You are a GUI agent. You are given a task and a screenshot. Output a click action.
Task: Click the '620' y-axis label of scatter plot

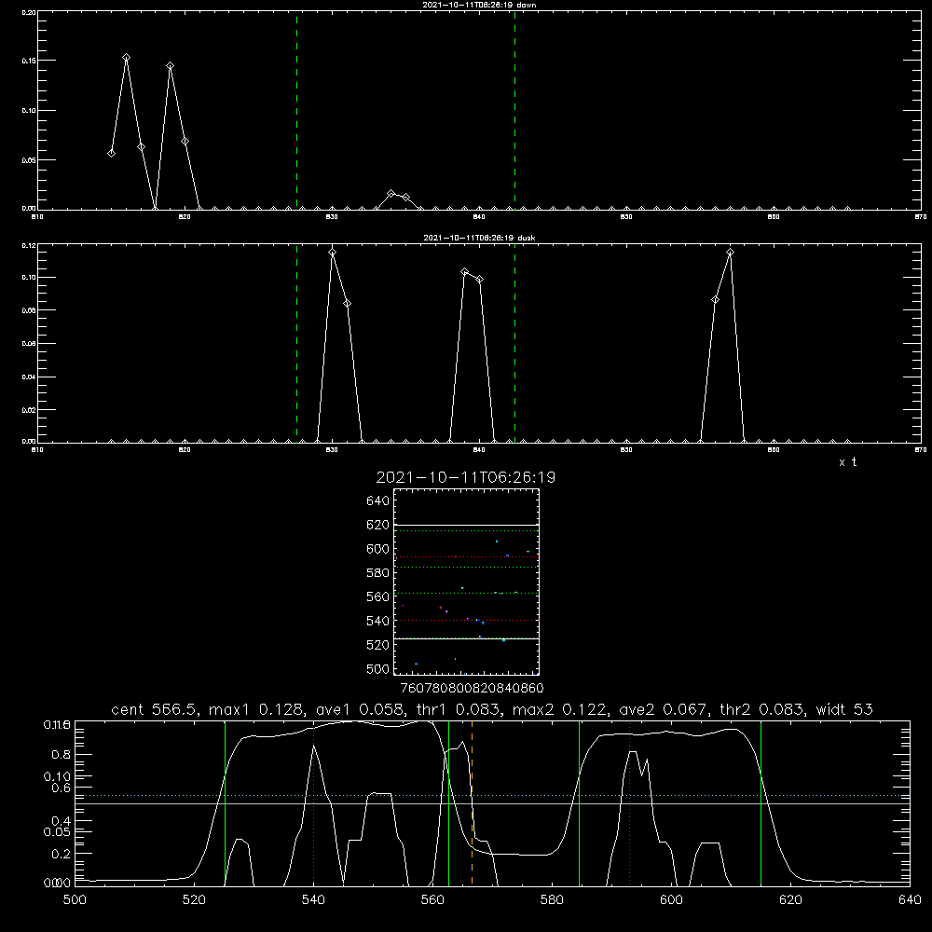[378, 525]
